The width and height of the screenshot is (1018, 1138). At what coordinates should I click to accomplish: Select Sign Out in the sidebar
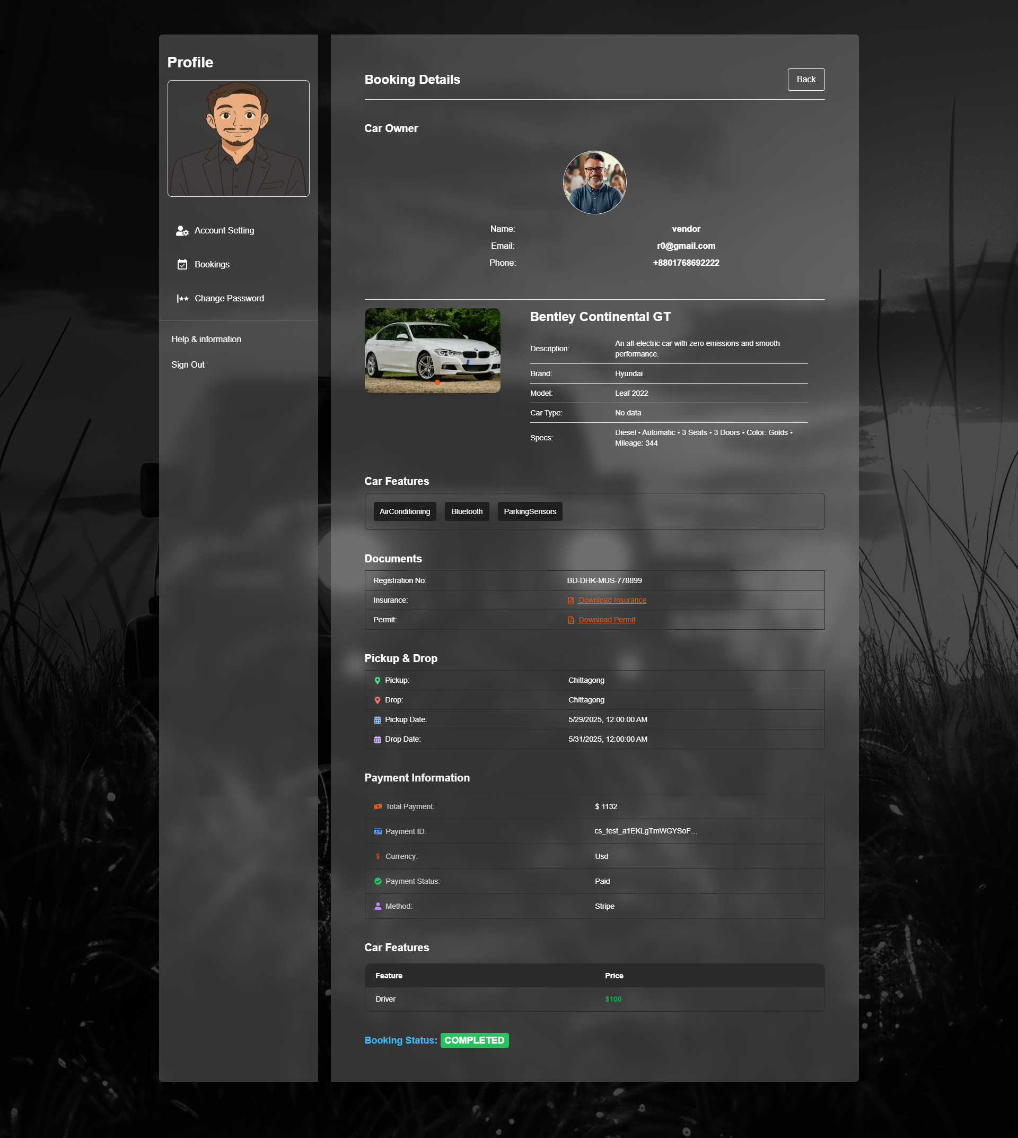point(188,364)
